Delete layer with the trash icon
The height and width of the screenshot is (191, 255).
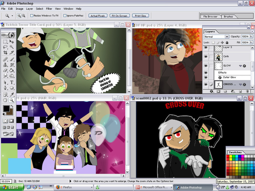point(247,91)
